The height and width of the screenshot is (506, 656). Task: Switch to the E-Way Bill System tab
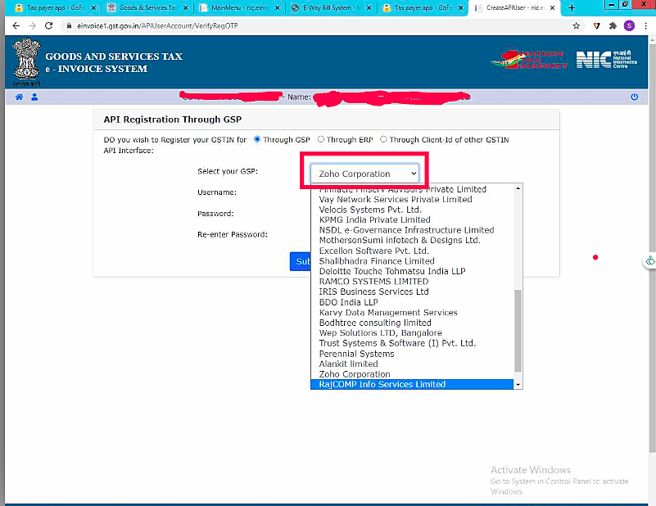331,8
